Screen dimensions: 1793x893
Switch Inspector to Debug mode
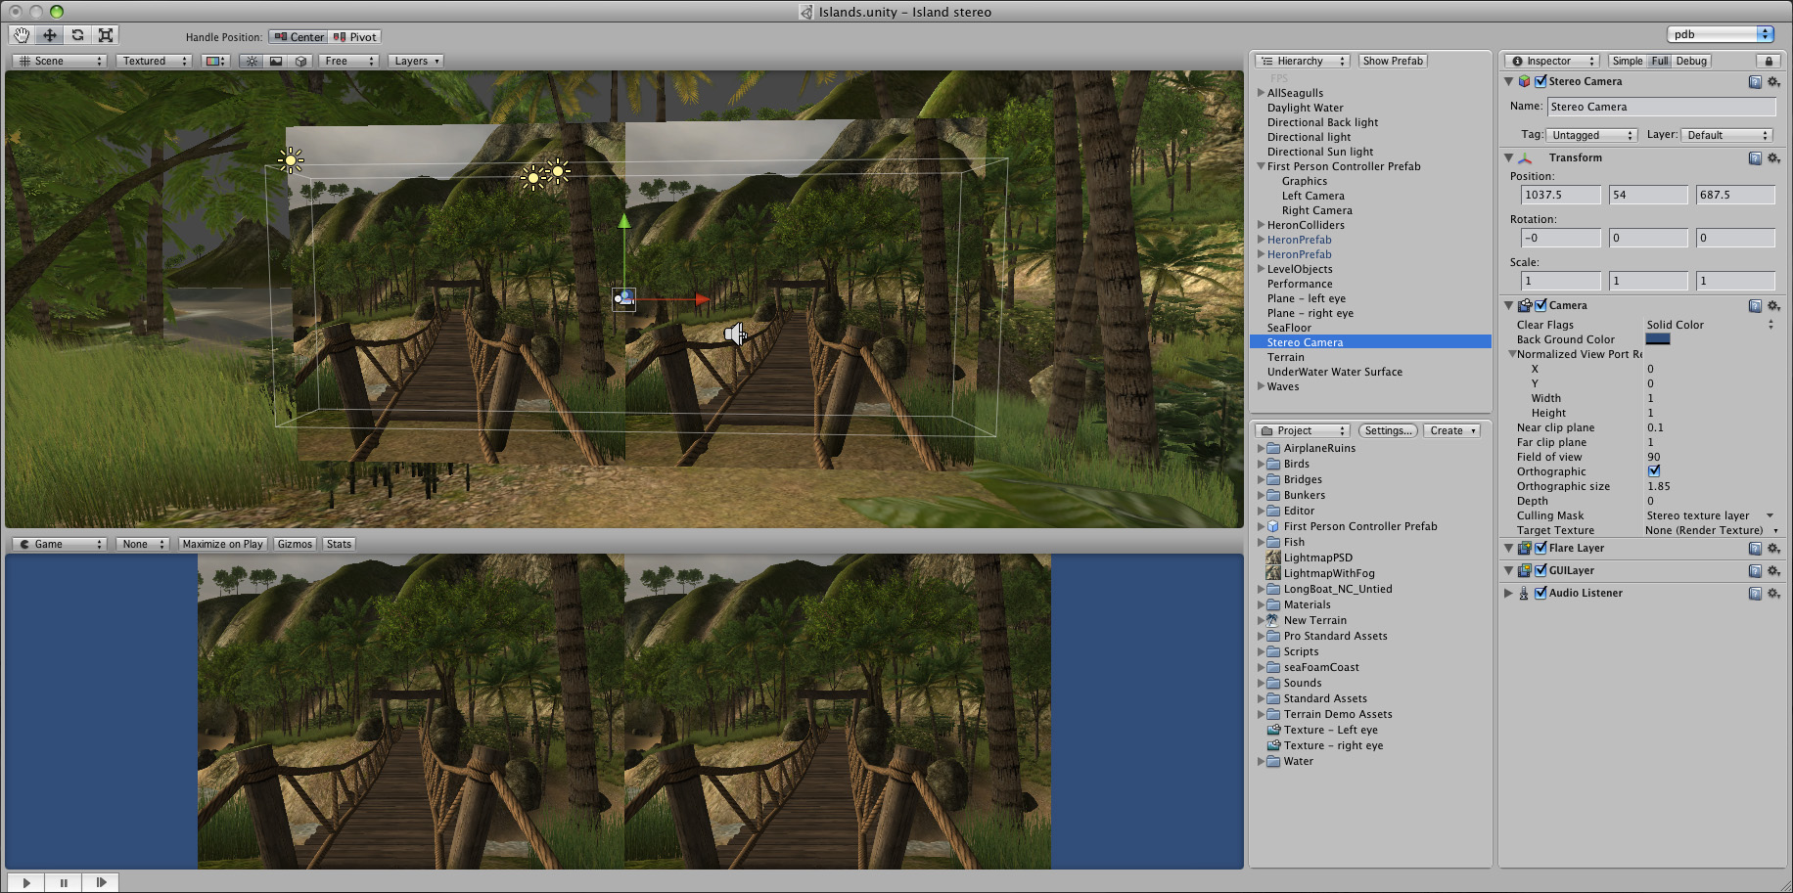click(x=1690, y=61)
